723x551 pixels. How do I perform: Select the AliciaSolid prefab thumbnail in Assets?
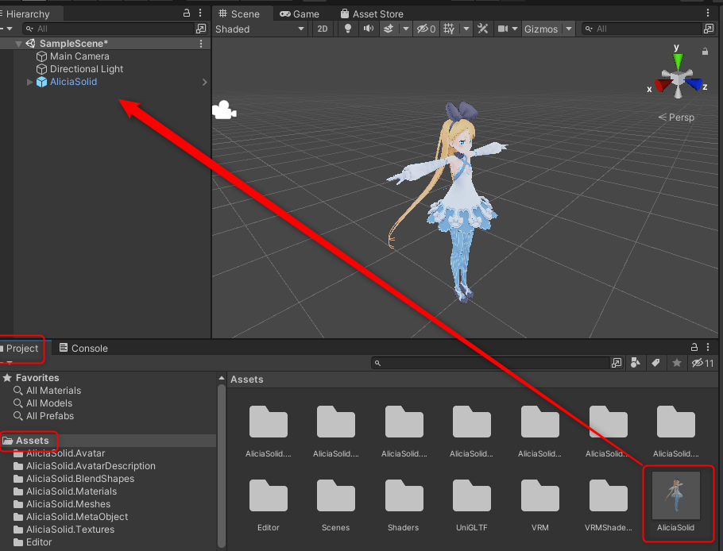click(676, 497)
